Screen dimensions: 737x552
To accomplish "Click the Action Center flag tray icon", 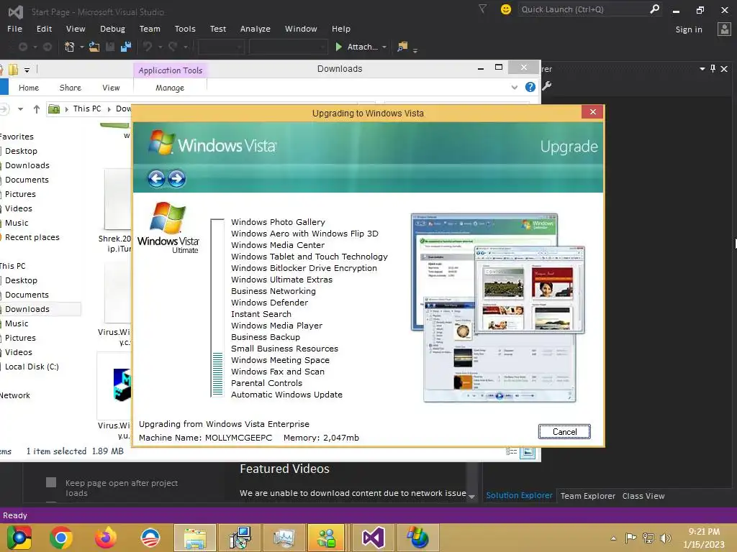I will tap(630, 538).
